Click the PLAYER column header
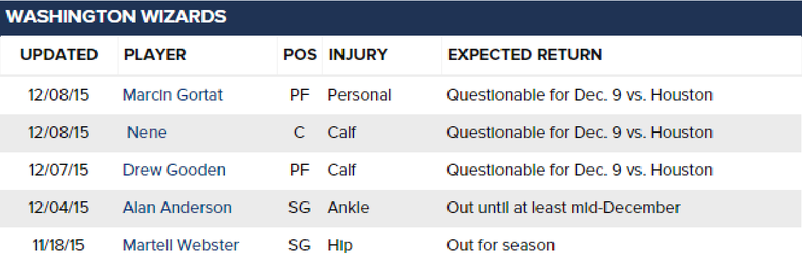The width and height of the screenshot is (802, 258). click(155, 55)
